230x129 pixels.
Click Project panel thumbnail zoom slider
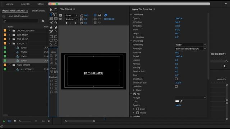[25, 121]
